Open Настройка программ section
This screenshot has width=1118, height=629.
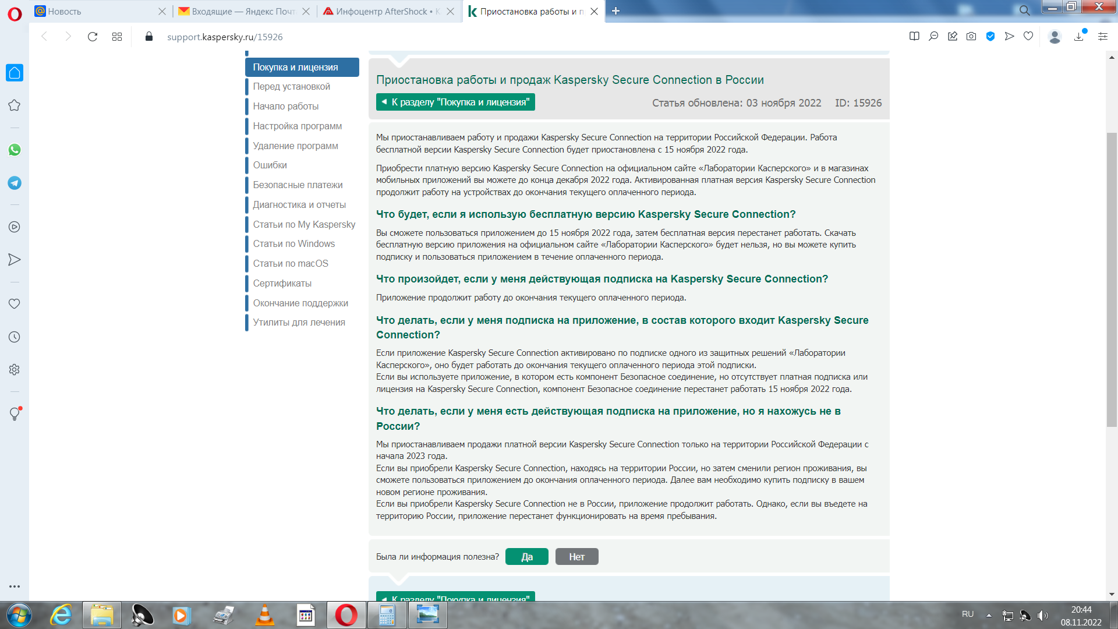pyautogui.click(x=297, y=126)
